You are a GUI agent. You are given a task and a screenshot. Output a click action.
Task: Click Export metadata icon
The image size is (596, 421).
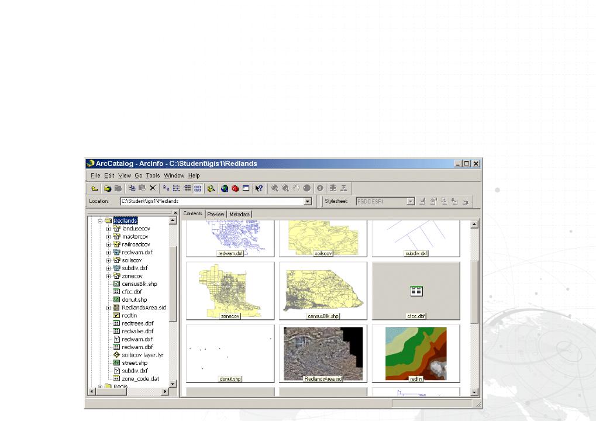point(465,201)
